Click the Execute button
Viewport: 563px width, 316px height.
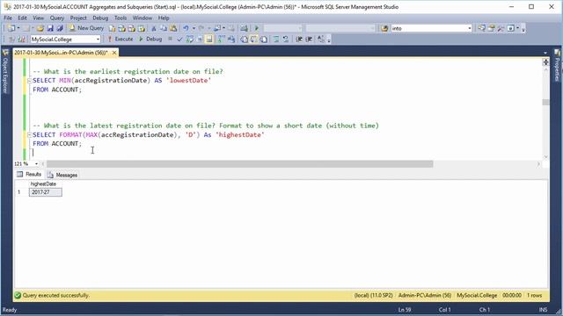point(121,39)
